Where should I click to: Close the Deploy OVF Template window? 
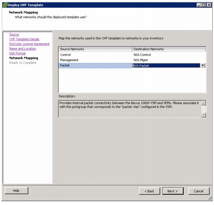[209, 5]
